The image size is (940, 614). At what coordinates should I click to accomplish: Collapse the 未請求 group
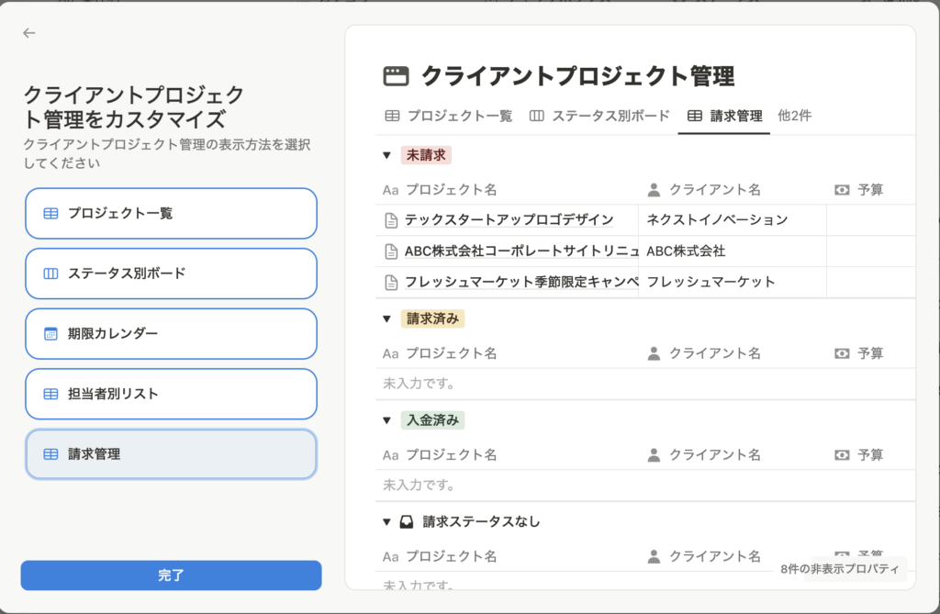(386, 155)
